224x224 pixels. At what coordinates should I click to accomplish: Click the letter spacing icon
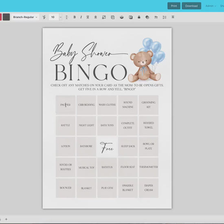(x=173, y=17)
